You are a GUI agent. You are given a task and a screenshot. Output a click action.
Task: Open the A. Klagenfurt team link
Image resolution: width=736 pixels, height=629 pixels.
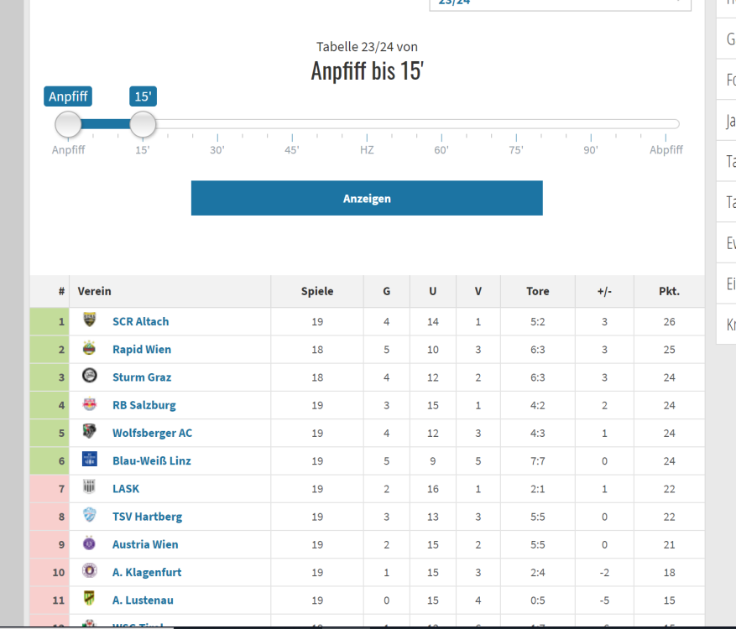click(x=147, y=572)
